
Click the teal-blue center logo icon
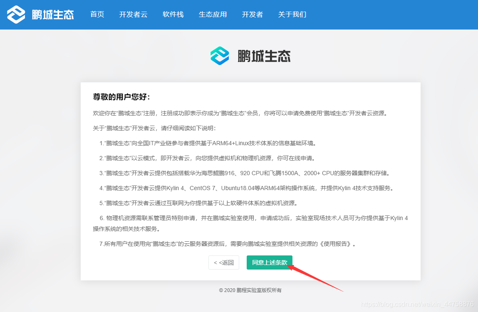point(220,56)
